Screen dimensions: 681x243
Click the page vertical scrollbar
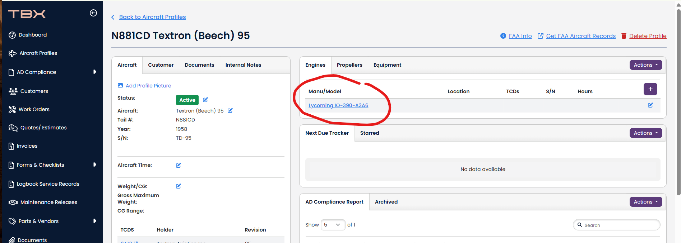click(x=678, y=102)
